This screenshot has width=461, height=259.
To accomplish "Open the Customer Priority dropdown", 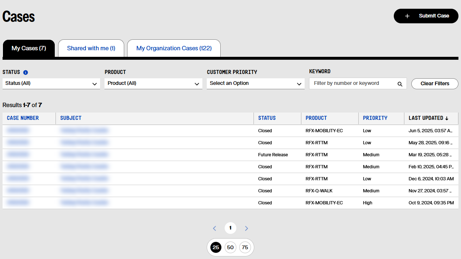I will [x=256, y=83].
